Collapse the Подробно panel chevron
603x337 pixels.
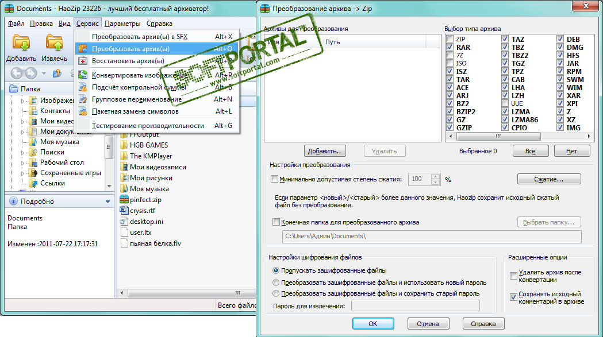coord(107,202)
